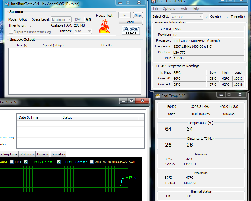Open the File menu in Core Temp
Screen dimensions: 251x201
pyautogui.click(x=156, y=8)
